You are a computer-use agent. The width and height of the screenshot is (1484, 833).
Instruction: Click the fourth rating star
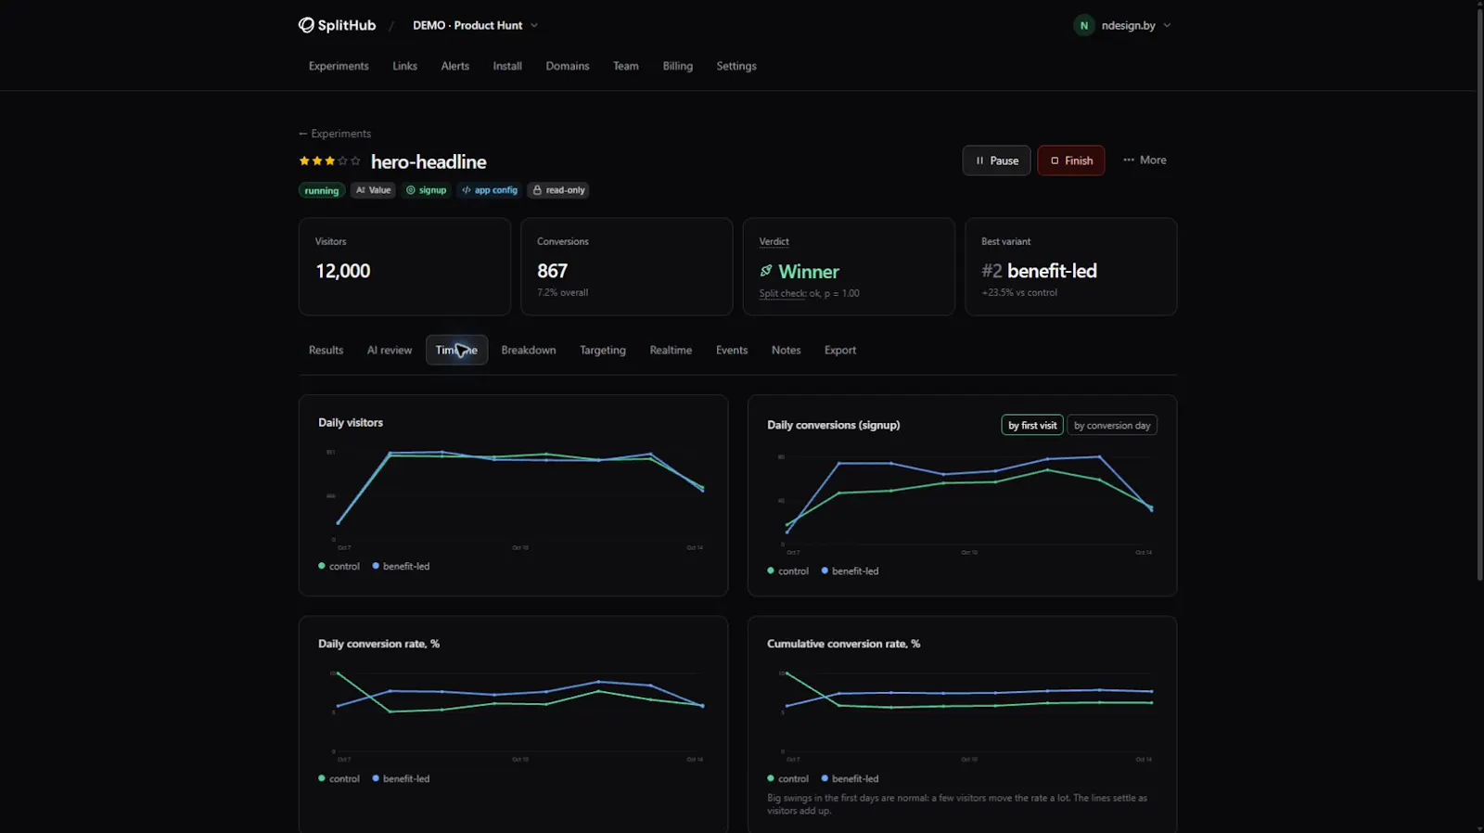tap(342, 160)
